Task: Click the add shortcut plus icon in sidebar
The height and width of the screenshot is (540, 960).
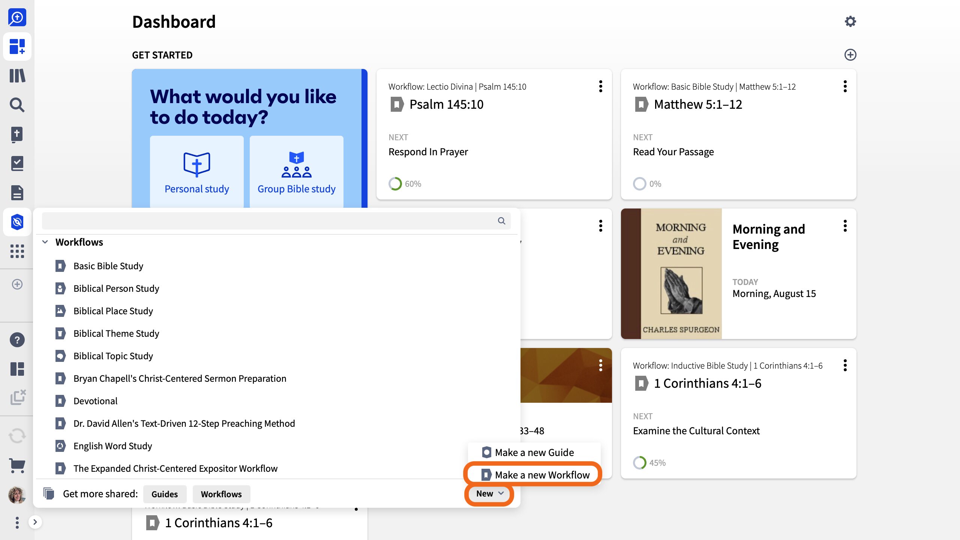Action: tap(17, 284)
